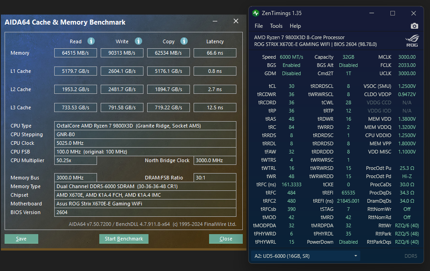Image resolution: width=430 pixels, height=271 pixels.
Task: Click the tCWL value 28
Action: click(x=348, y=102)
